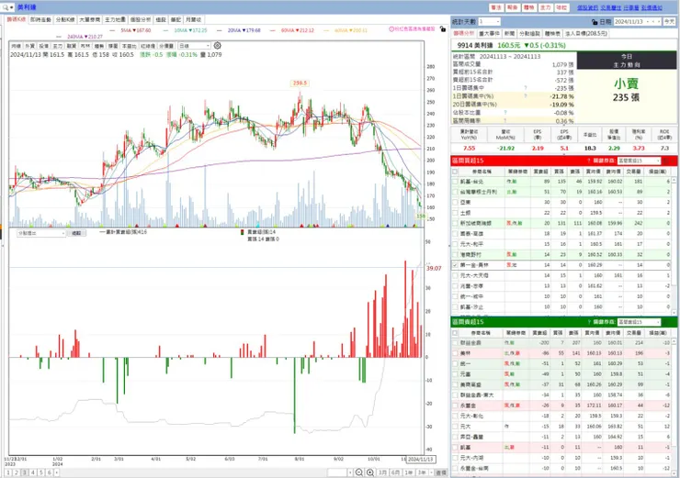Open the indicator dropdown at lower chart's top-left
This screenshot has height=478, width=680.
point(41,233)
